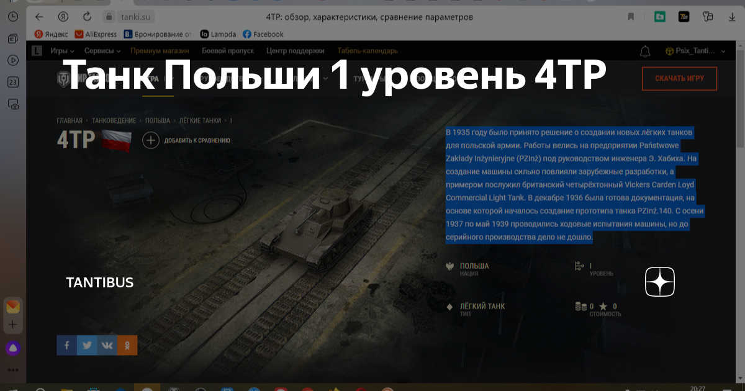Image resolution: width=745 pixels, height=391 pixels.
Task: Click the 4TP tank image
Action: (317, 230)
